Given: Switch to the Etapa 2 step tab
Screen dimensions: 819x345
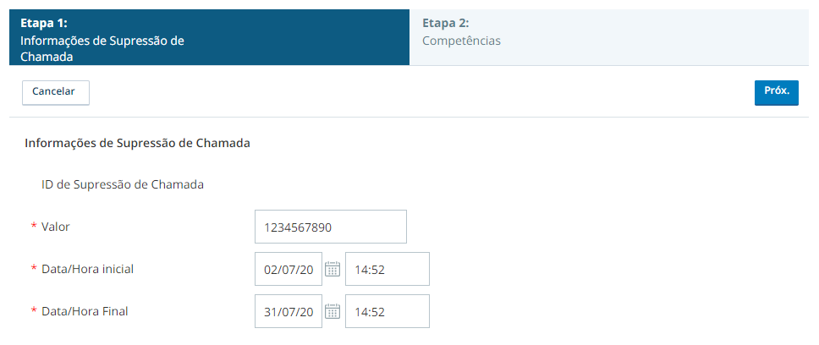Looking at the screenshot, I should (x=609, y=37).
